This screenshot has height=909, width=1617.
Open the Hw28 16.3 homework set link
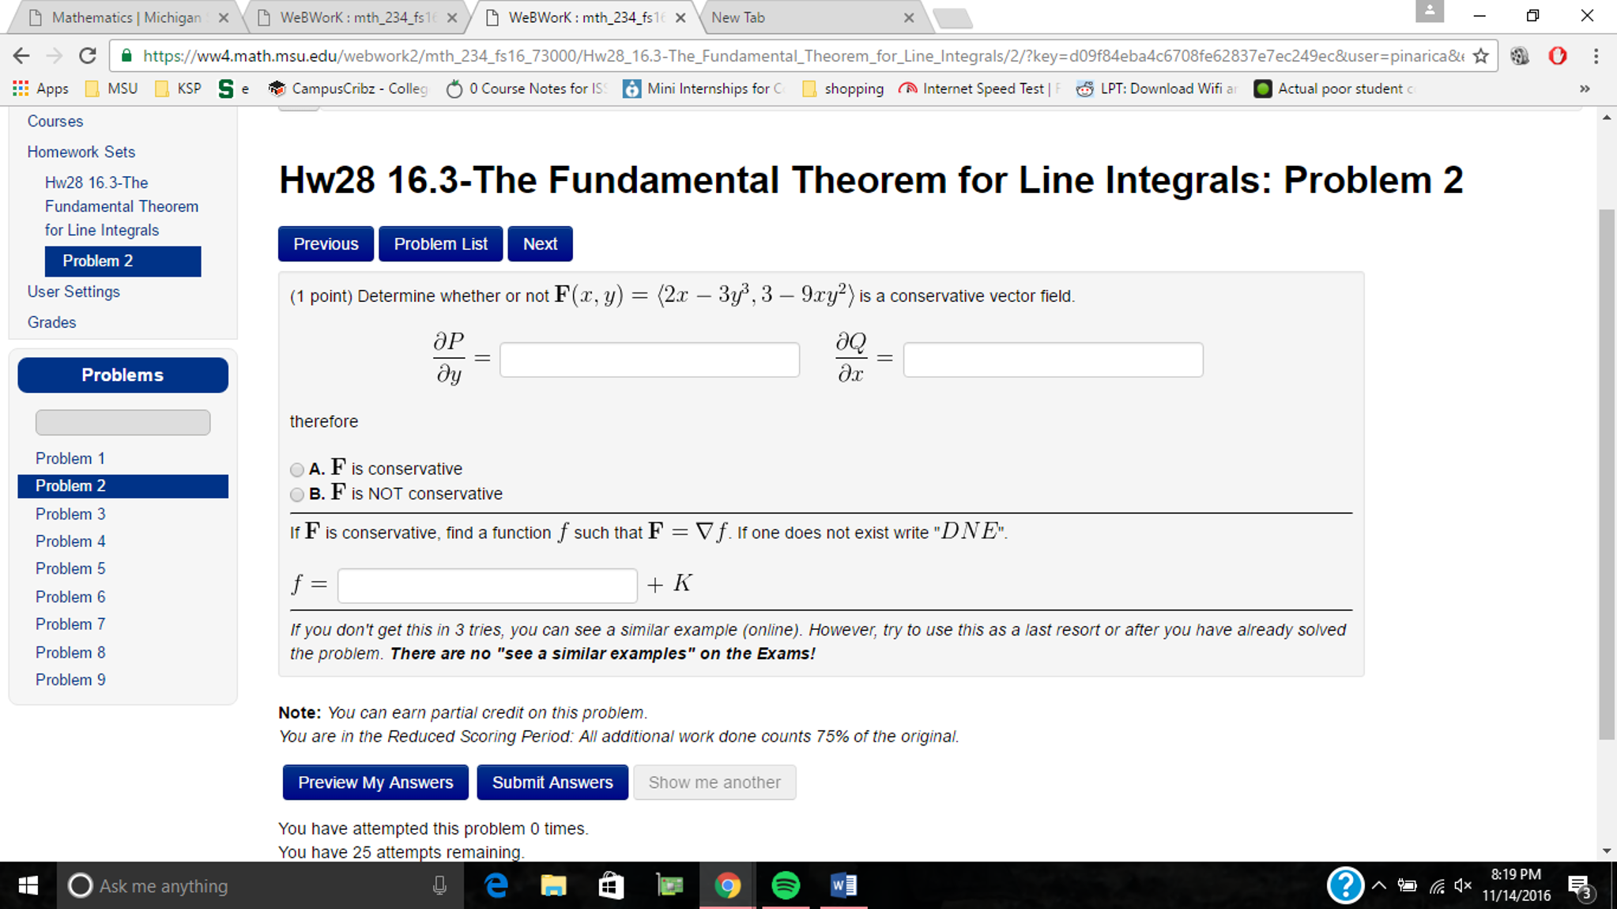[x=121, y=206]
